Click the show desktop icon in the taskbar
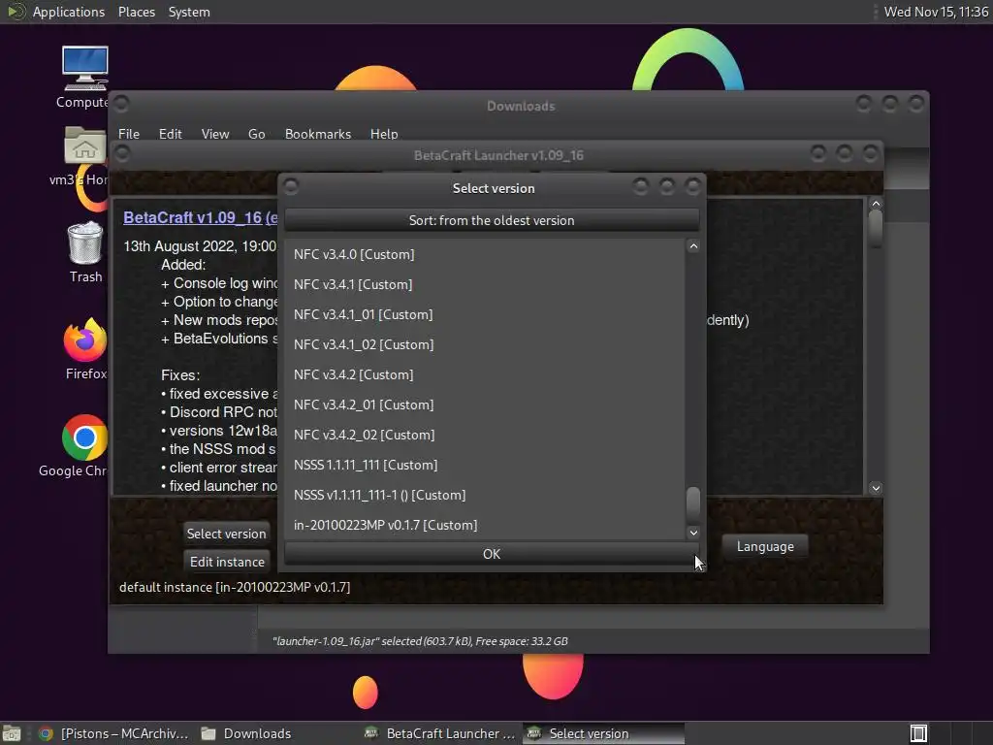The width and height of the screenshot is (993, 745). point(12,733)
